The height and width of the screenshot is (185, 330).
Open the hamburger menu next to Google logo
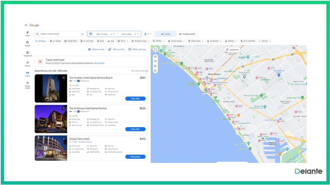pos(26,25)
